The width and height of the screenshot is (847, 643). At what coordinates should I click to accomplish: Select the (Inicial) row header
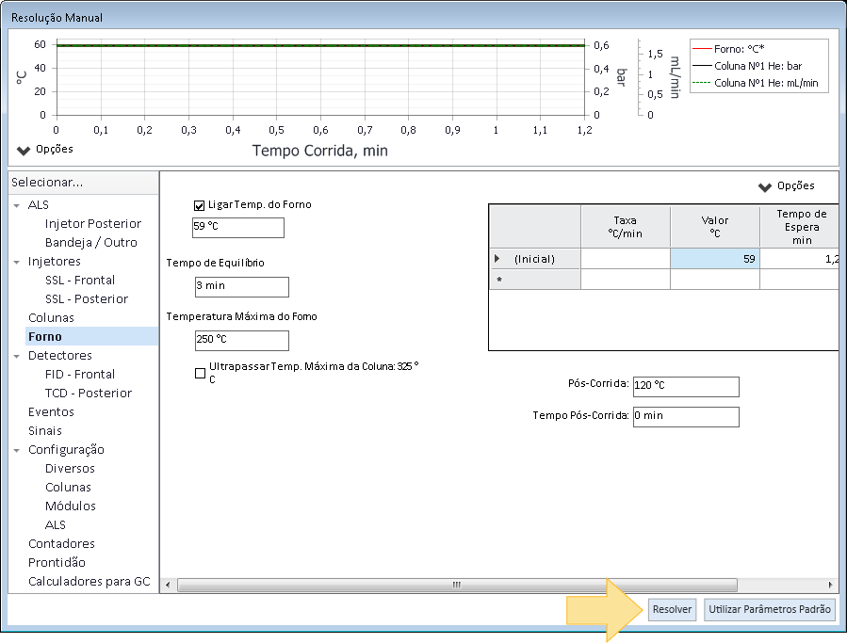[x=535, y=259]
